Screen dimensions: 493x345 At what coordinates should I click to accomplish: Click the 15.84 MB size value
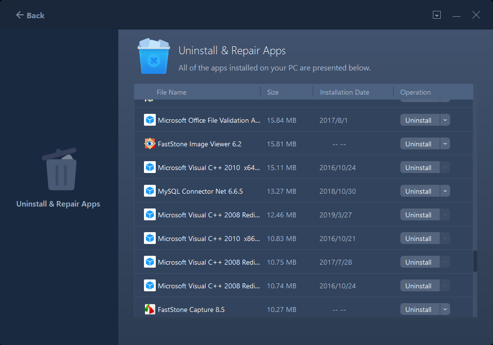282,120
